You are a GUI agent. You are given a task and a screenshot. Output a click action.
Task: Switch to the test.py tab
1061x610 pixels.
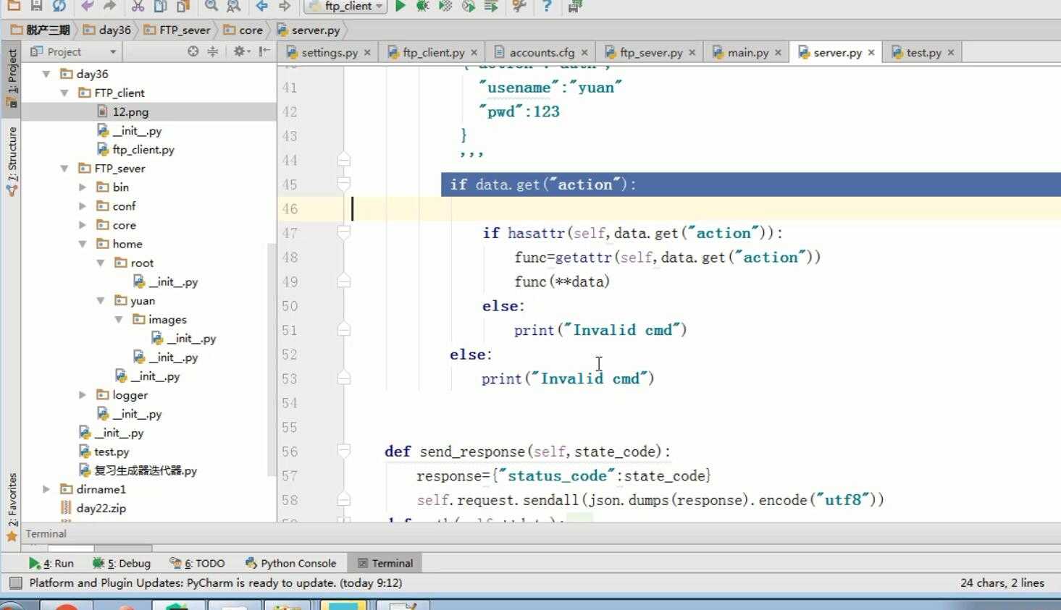tap(923, 52)
